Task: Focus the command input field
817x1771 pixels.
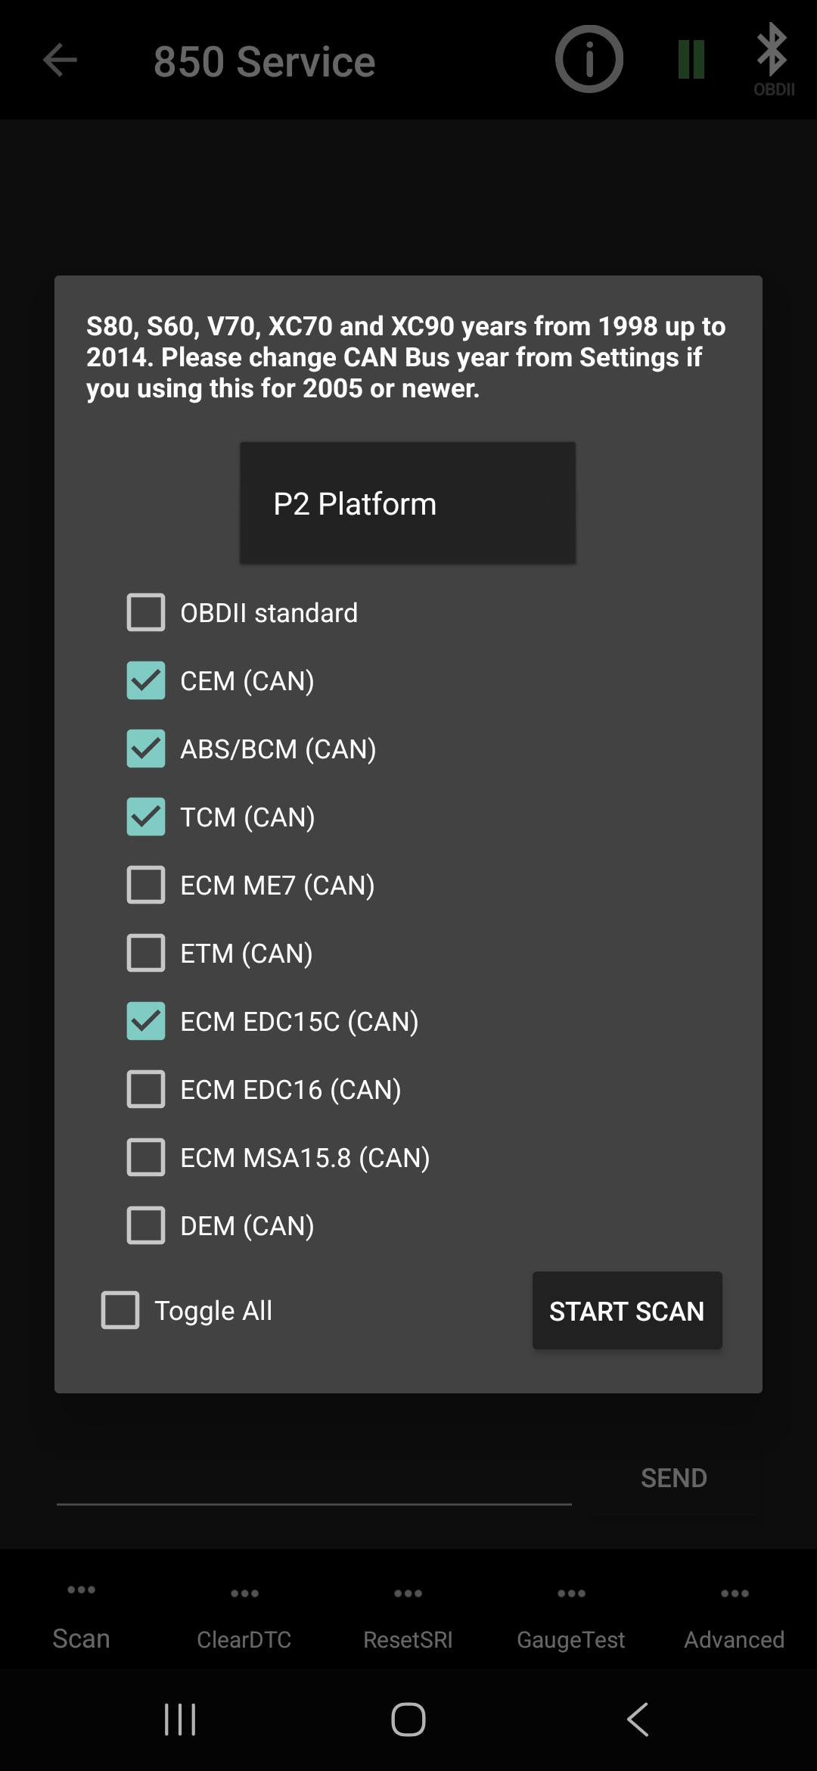Action: click(314, 1480)
